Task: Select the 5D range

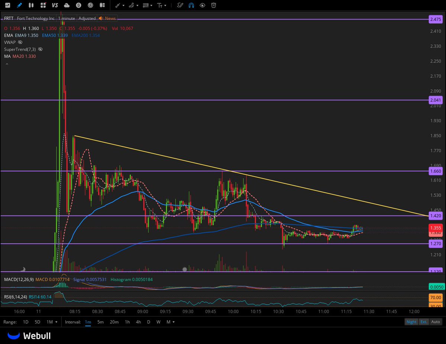Action: pos(37,322)
